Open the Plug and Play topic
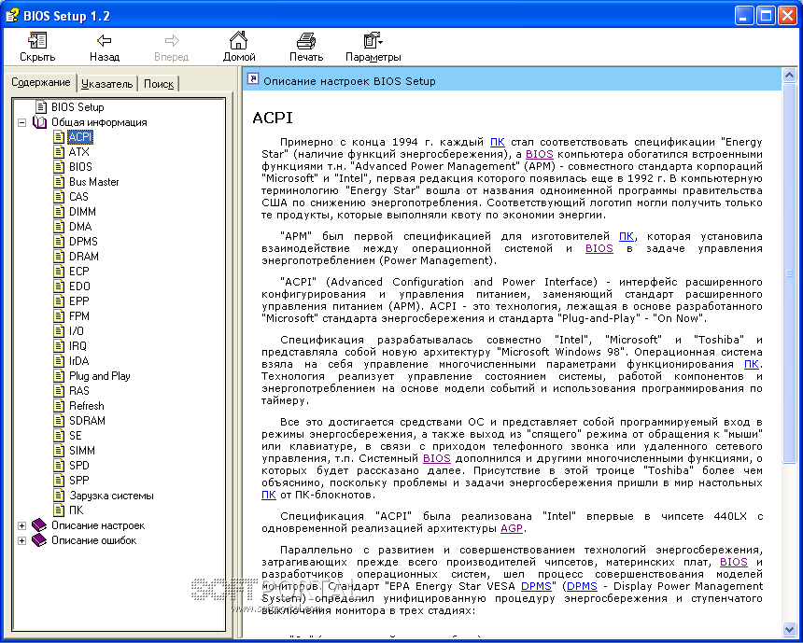 point(99,376)
